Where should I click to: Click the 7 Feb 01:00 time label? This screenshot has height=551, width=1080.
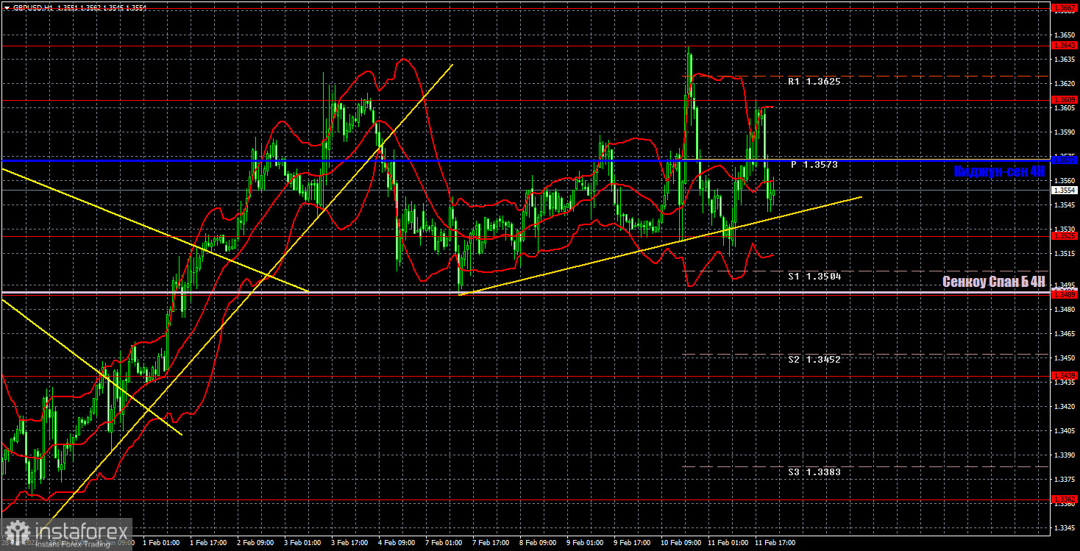(x=444, y=544)
